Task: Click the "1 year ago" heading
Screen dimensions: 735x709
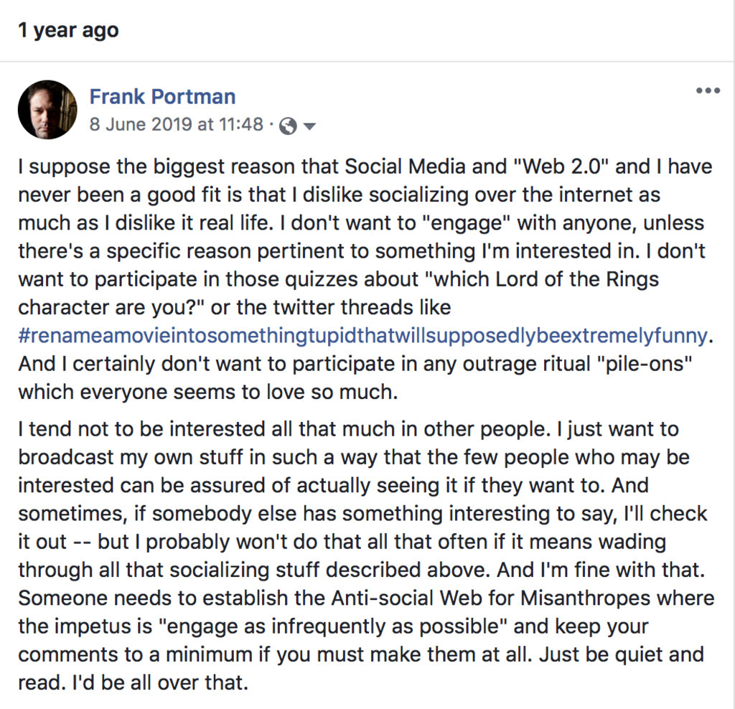Action: pos(68,31)
